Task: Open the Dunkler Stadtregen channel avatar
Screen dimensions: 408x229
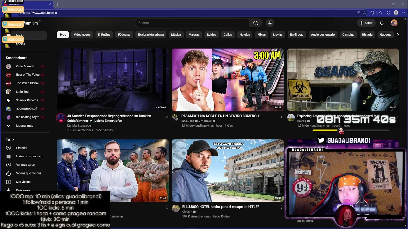Action: tap(61, 118)
